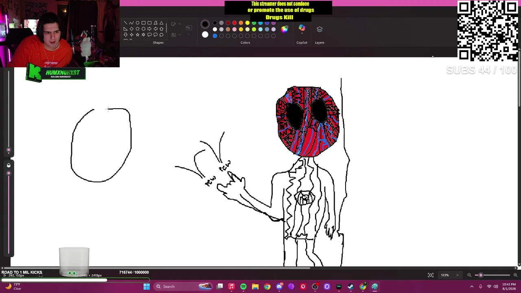Select the straight line shape

point(125,23)
